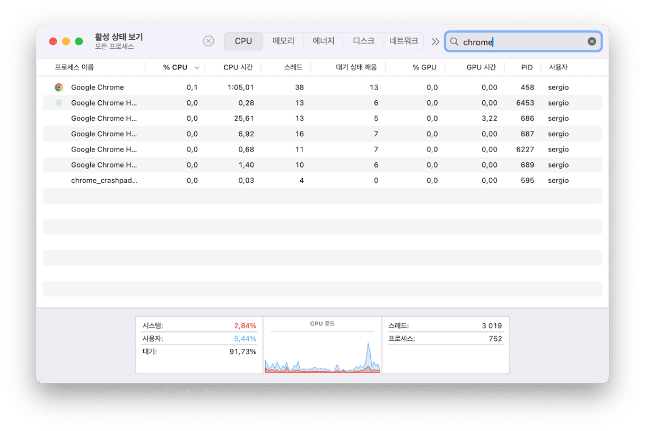
Task: Sort by 대기 상태 깨움 column header
Action: tap(356, 67)
